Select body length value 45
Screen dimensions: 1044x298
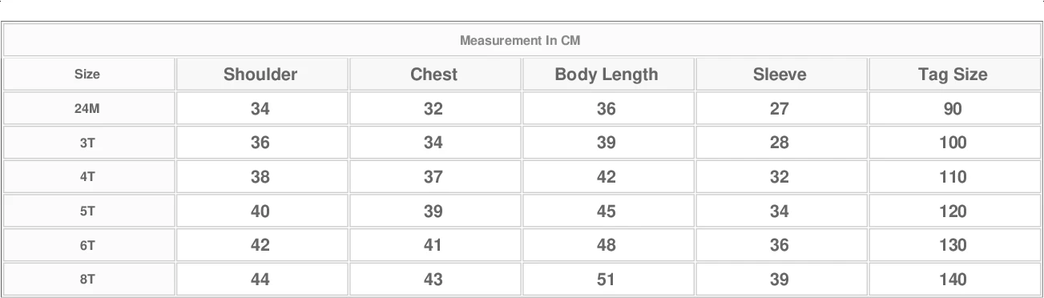pos(607,211)
